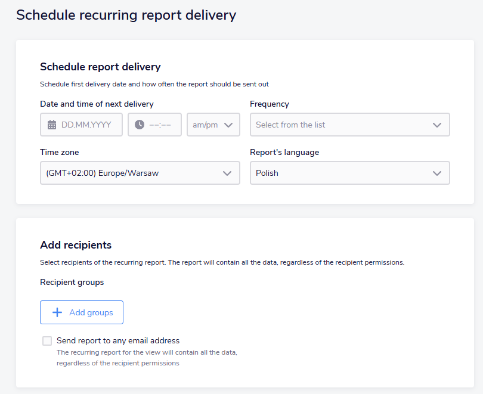Screen dimensions: 483x394
Task: Open the Europe/Warsaw time zone selector
Action: coord(140,173)
